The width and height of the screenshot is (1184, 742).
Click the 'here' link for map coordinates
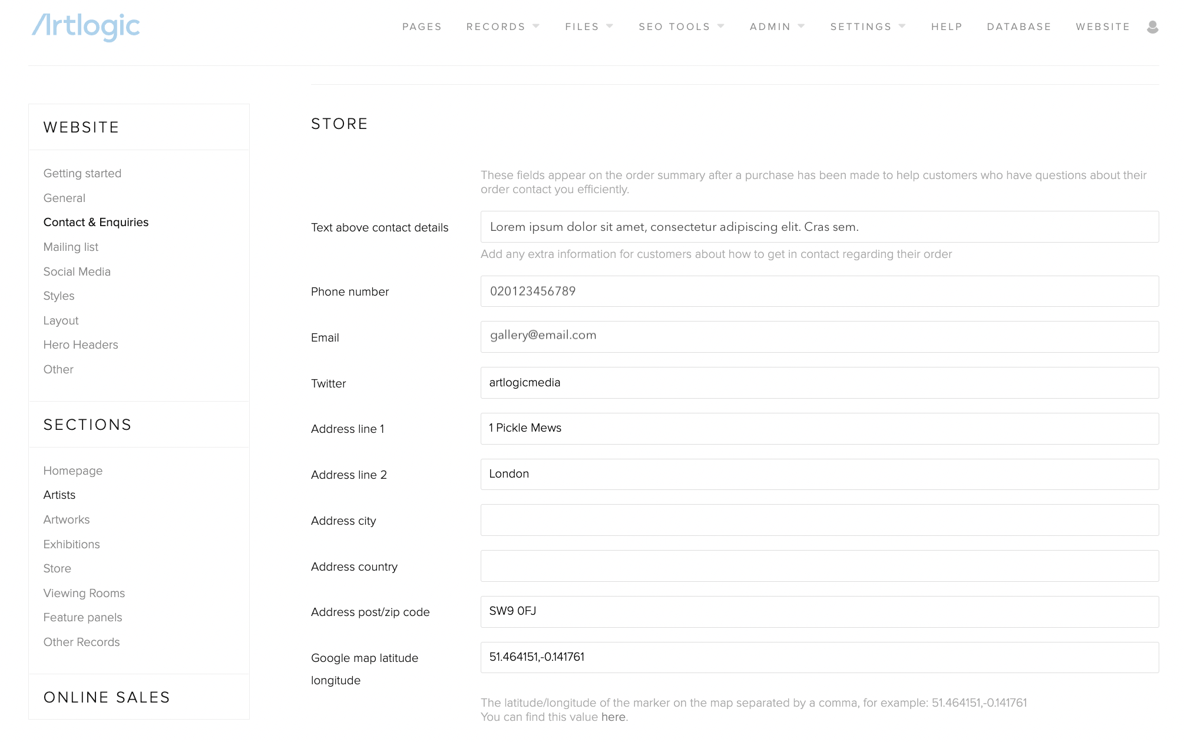pyautogui.click(x=613, y=717)
